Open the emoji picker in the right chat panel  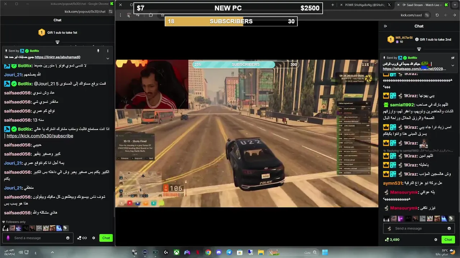(449, 228)
